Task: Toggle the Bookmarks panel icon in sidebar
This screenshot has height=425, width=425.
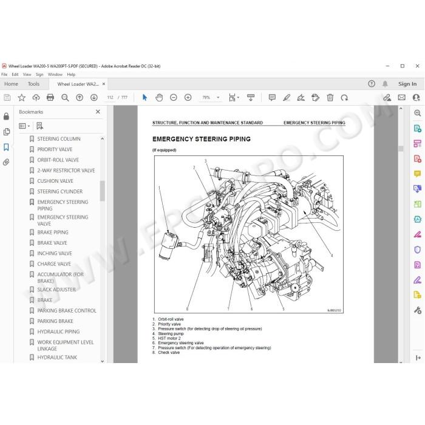Action: (x=6, y=147)
